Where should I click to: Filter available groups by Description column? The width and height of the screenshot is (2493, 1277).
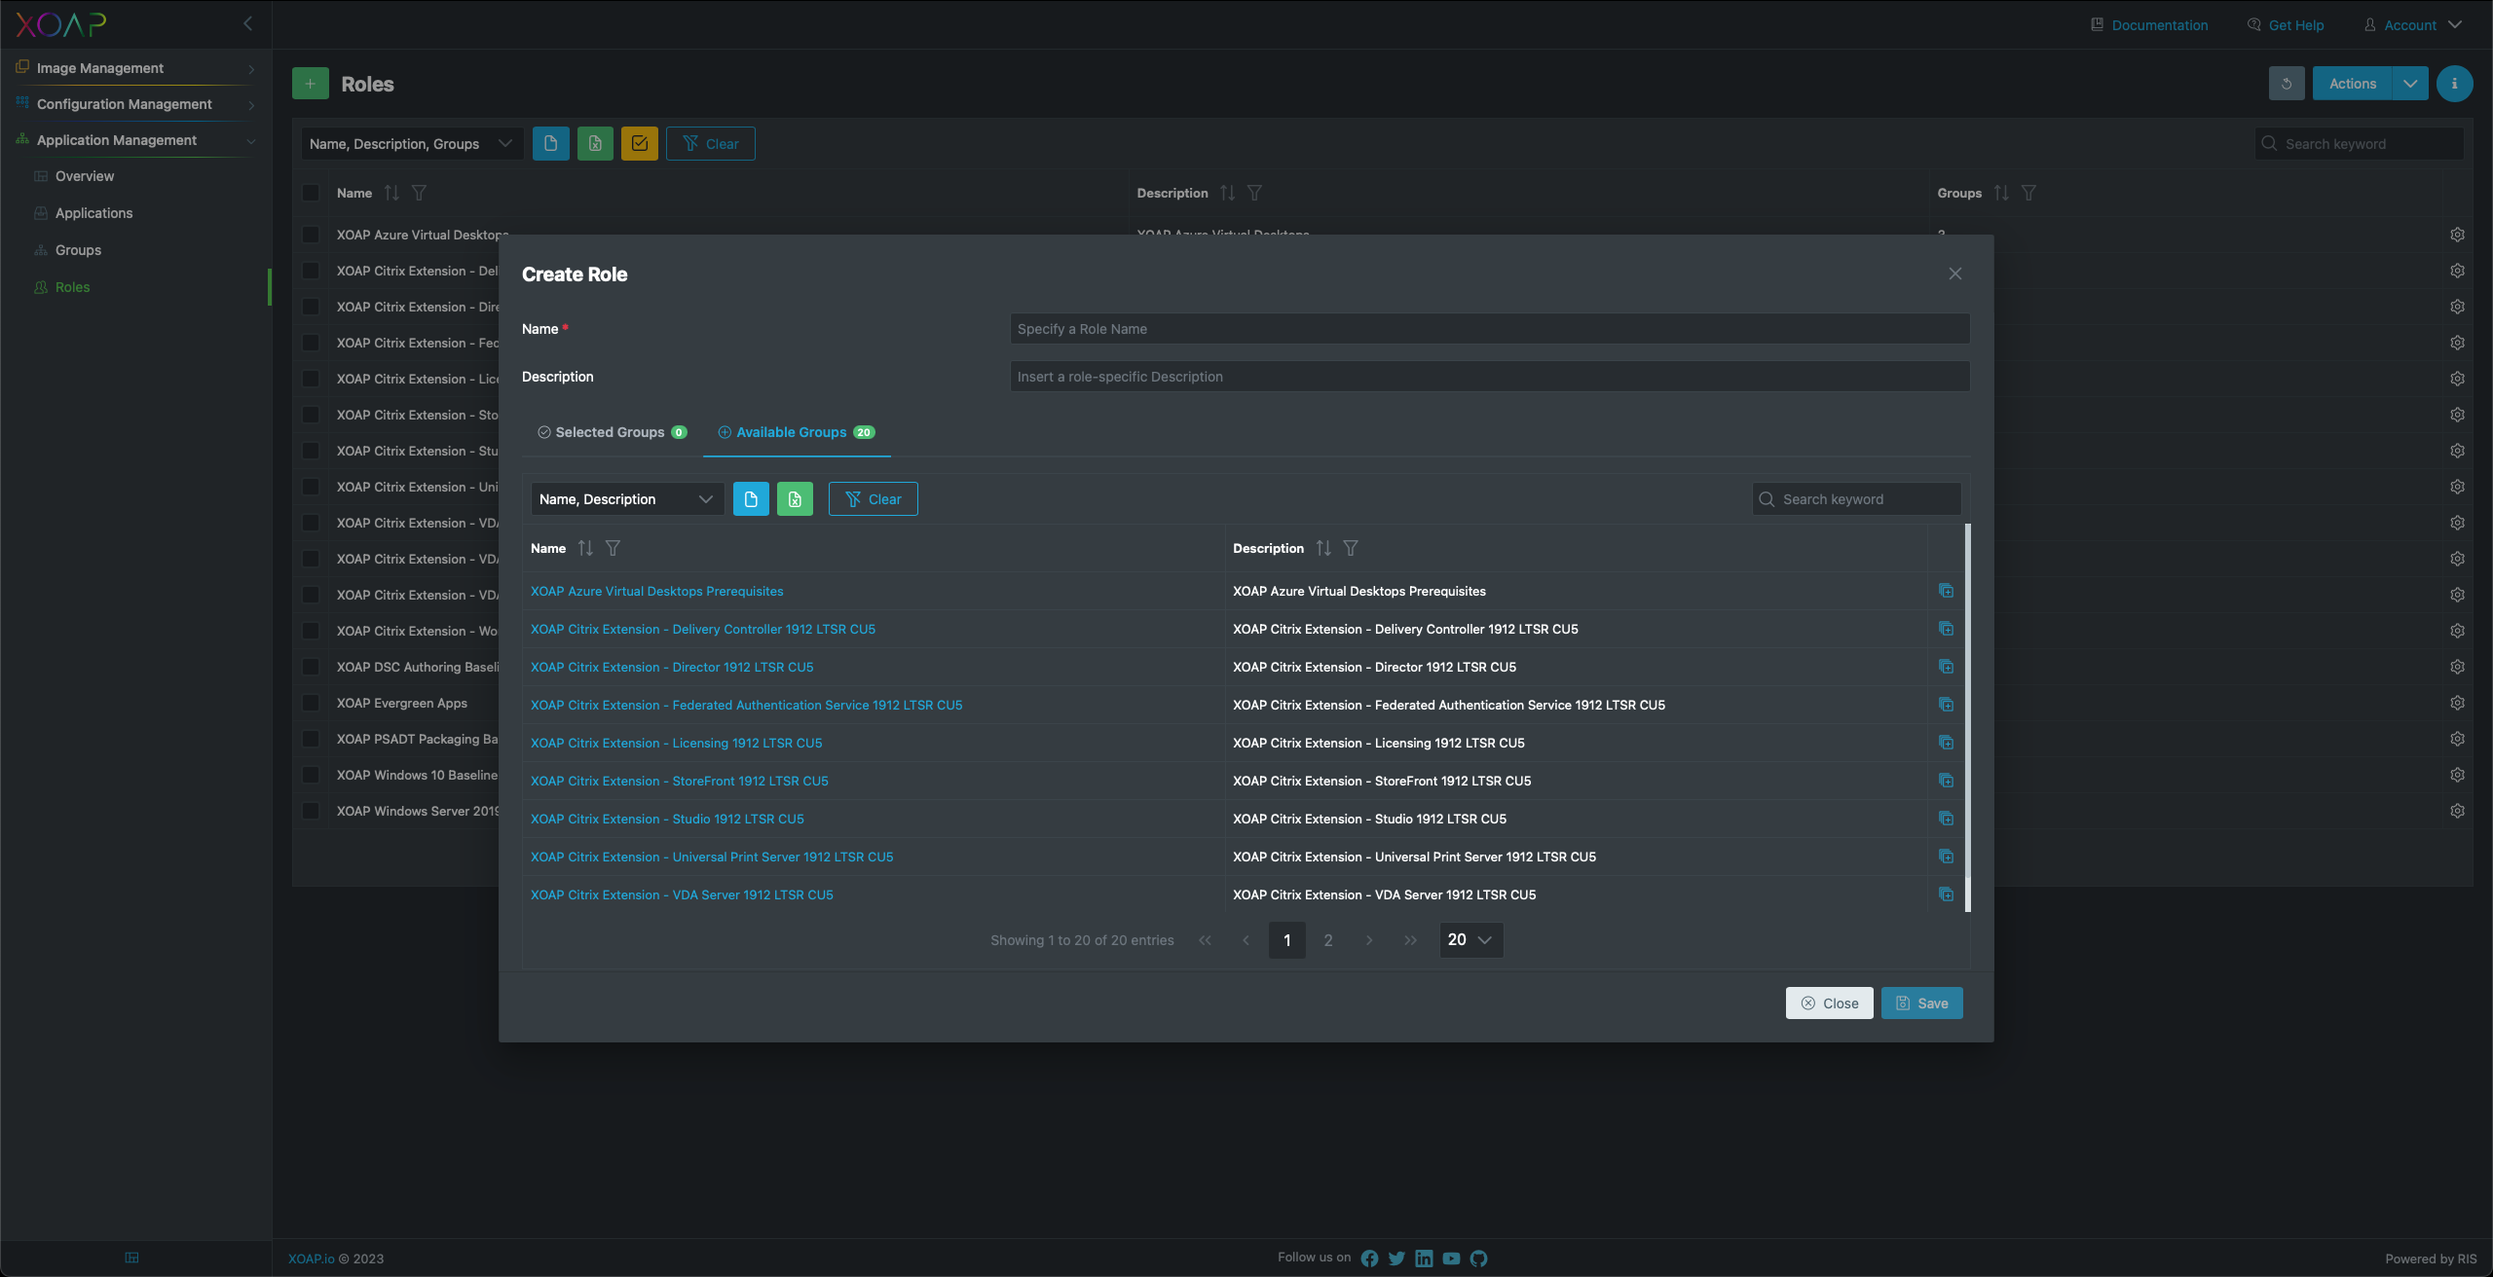point(1351,548)
